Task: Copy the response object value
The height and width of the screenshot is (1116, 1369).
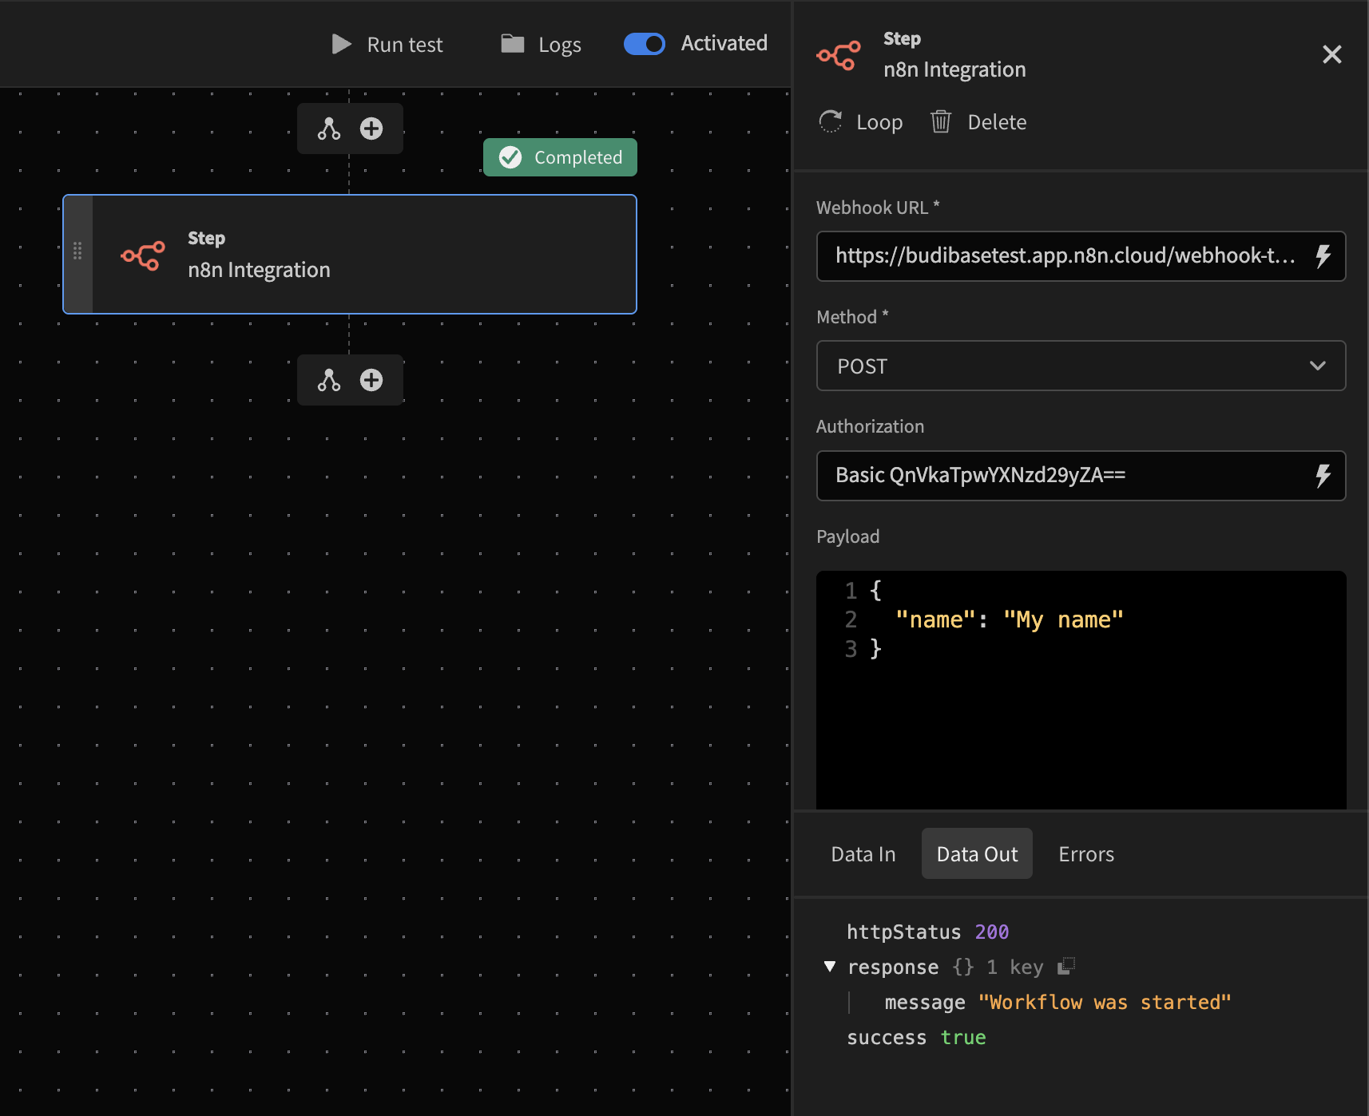Action: pyautogui.click(x=1066, y=967)
